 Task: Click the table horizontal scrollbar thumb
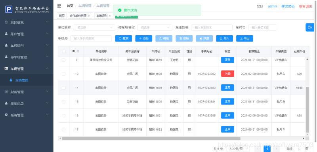point(151,139)
